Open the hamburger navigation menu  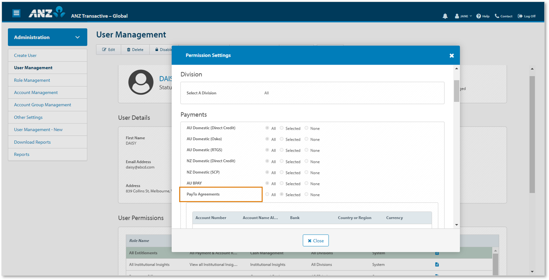[x=16, y=13]
